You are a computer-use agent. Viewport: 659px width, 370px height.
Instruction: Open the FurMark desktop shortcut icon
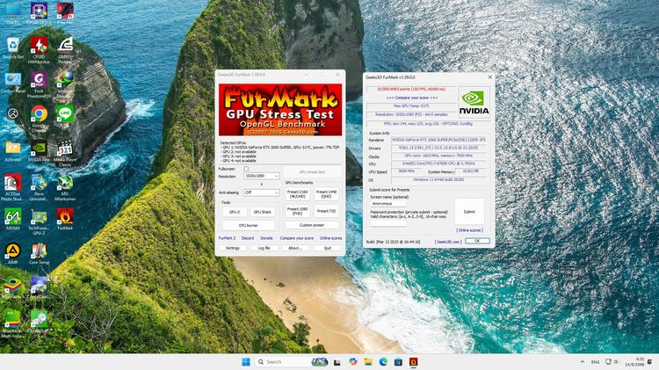65,215
